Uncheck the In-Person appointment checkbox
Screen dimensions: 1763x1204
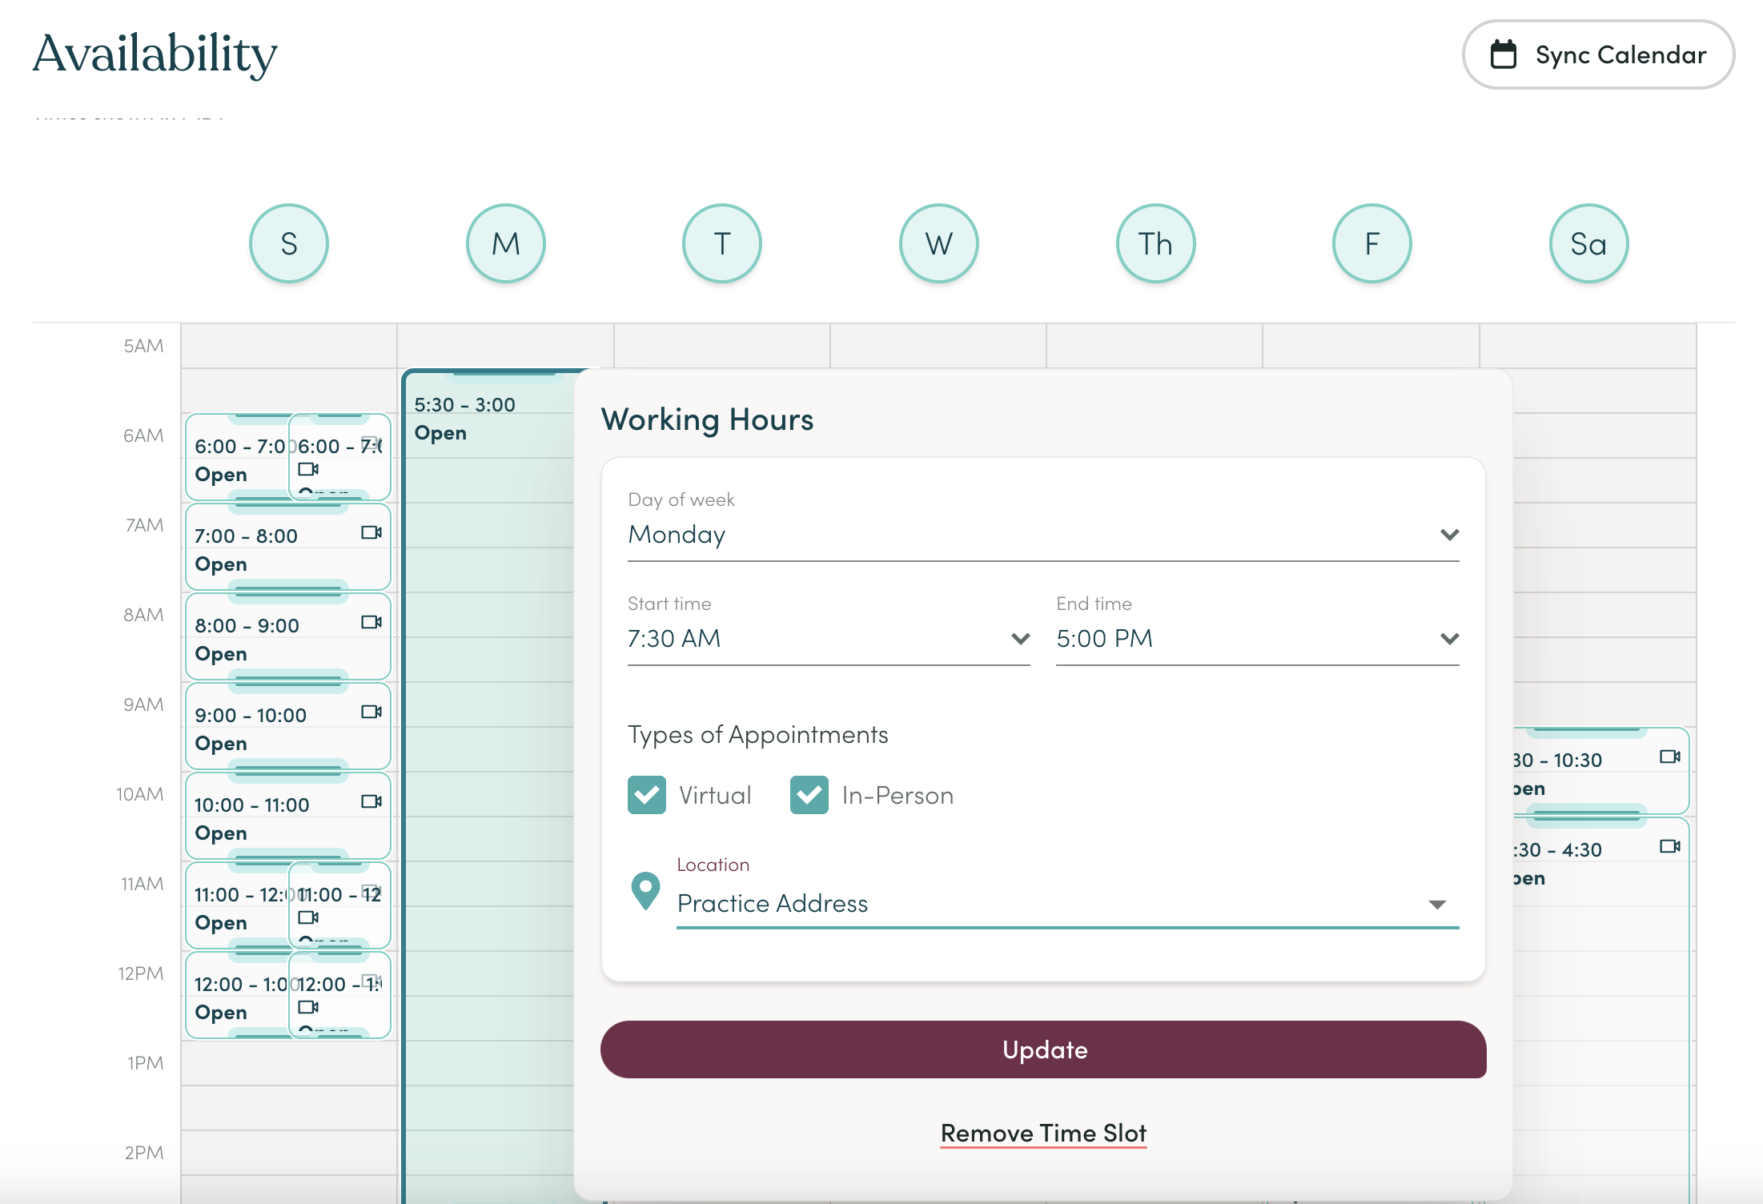pos(809,795)
